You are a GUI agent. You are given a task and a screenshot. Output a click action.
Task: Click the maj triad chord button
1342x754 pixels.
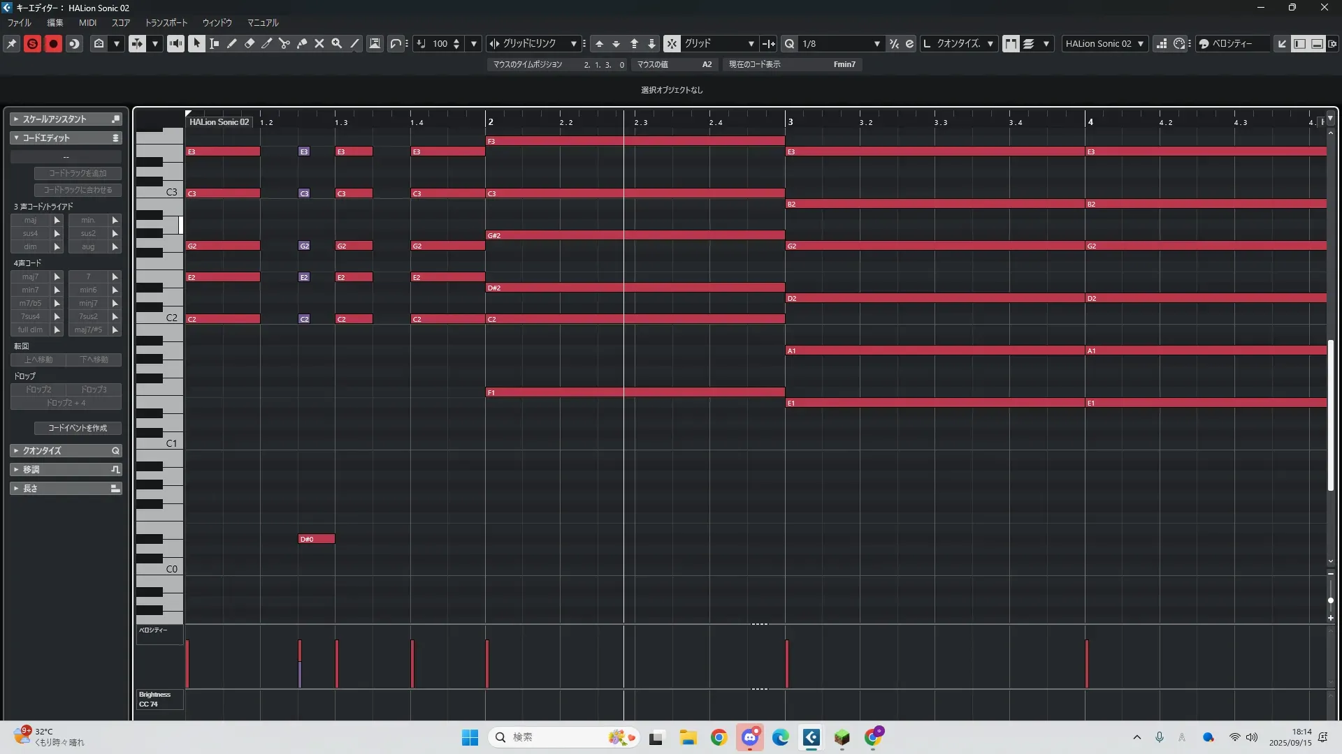(x=30, y=220)
